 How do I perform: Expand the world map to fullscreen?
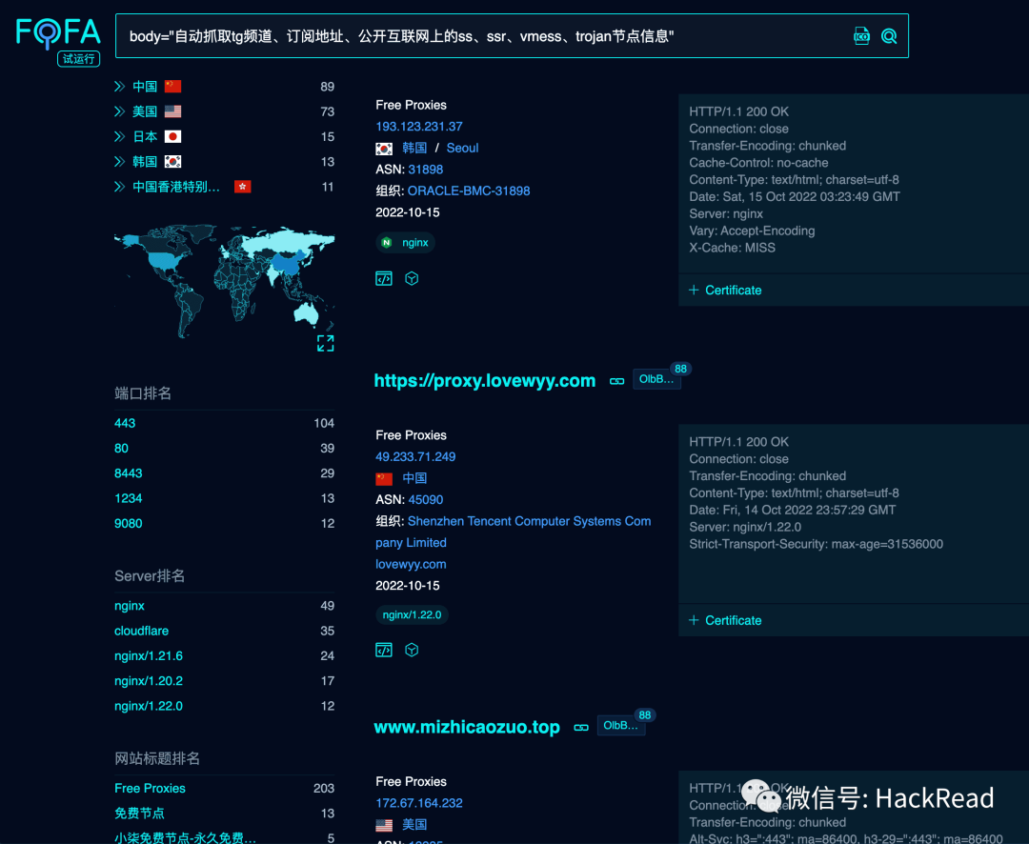click(x=326, y=343)
